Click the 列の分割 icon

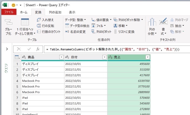pos(152,22)
